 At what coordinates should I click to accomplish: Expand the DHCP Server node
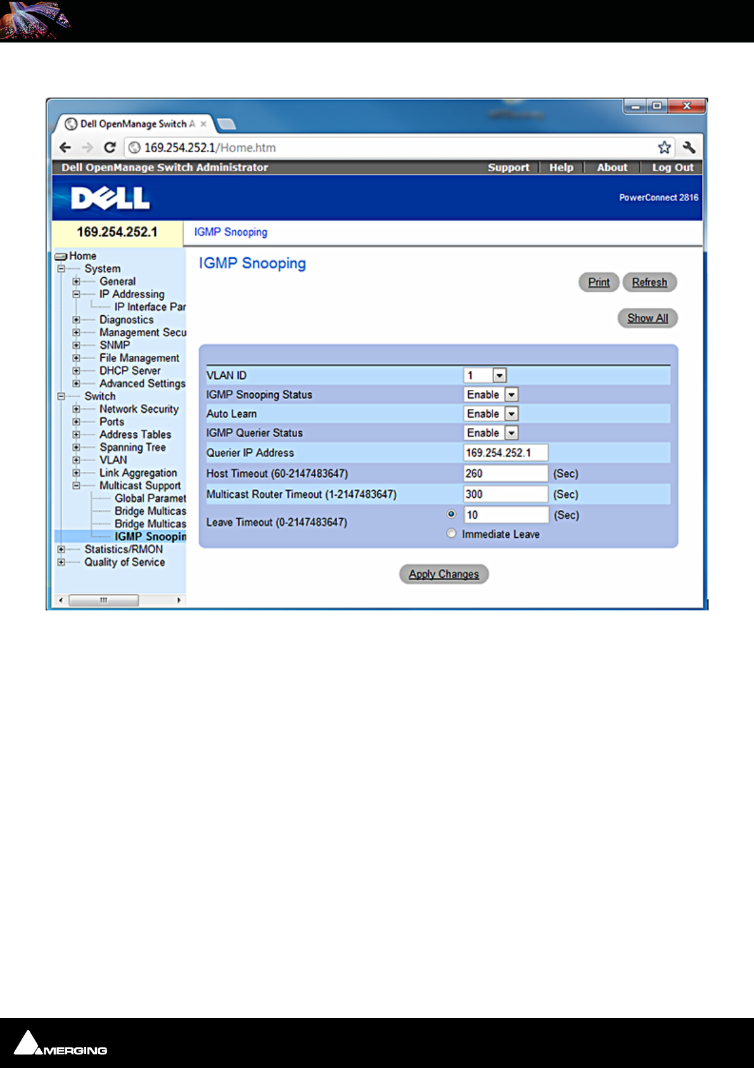pos(76,370)
